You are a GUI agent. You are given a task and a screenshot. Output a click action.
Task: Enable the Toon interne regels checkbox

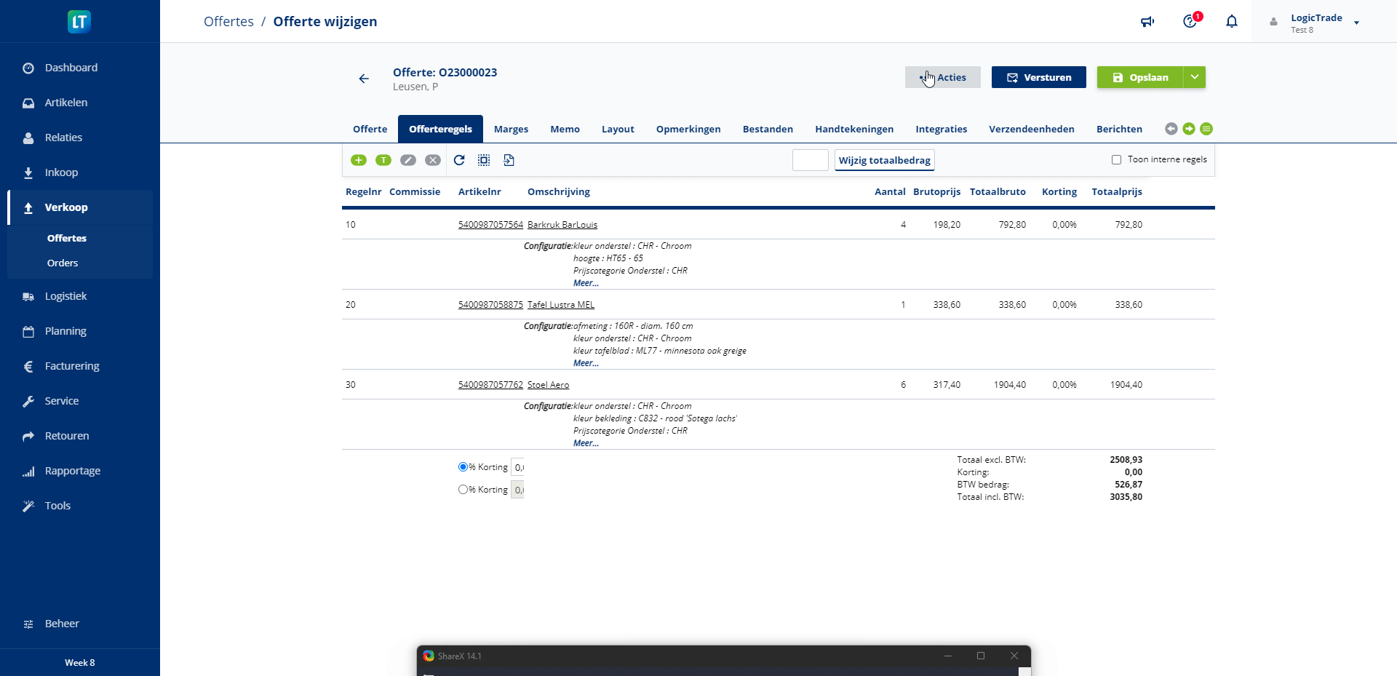click(x=1116, y=160)
